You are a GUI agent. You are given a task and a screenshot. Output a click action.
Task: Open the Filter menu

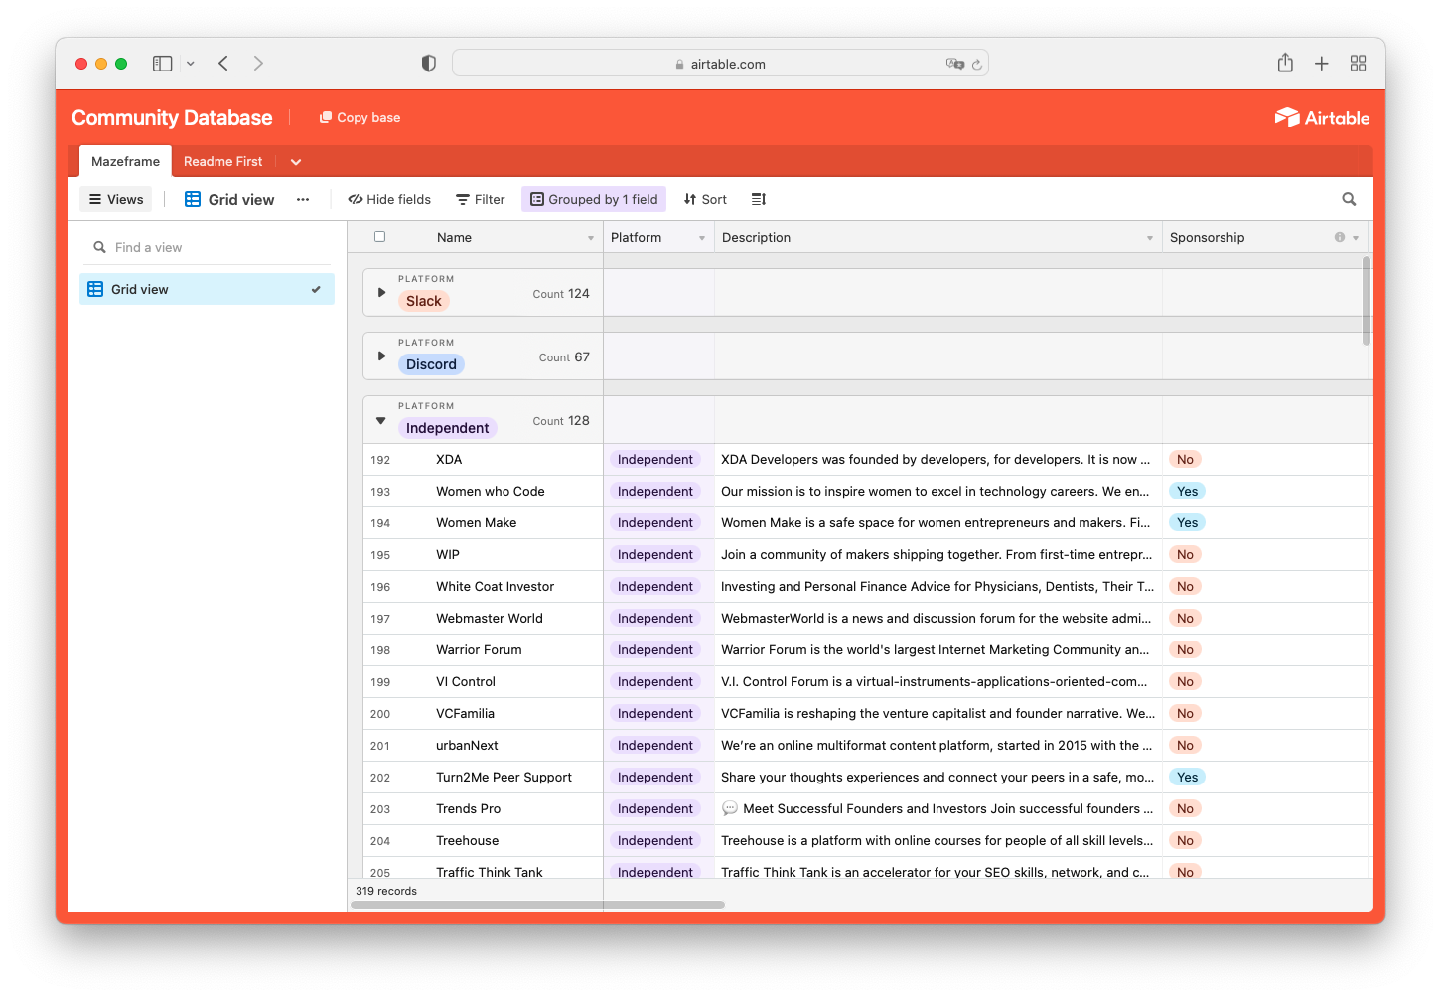pos(481,199)
